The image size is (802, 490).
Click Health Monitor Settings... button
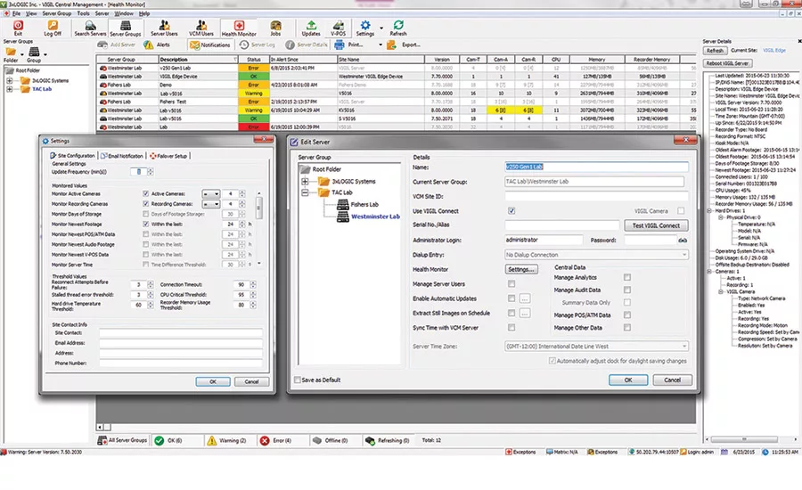point(521,270)
